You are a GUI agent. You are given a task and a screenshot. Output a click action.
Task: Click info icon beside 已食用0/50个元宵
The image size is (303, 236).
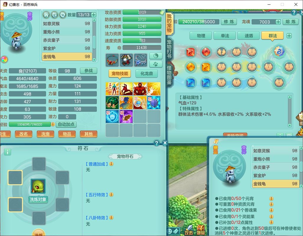coord(271,199)
